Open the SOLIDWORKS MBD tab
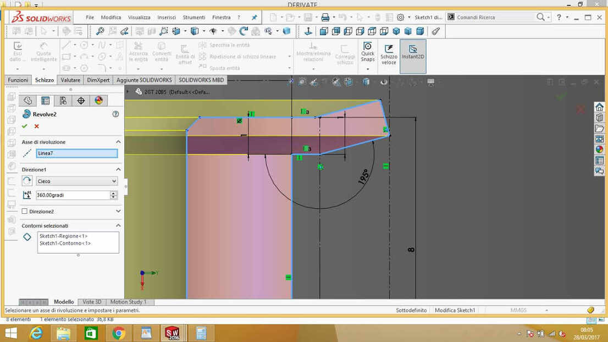Screen dimensions: 608x342 (201, 80)
